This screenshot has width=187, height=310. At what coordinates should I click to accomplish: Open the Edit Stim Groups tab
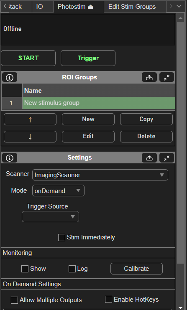[x=135, y=7]
